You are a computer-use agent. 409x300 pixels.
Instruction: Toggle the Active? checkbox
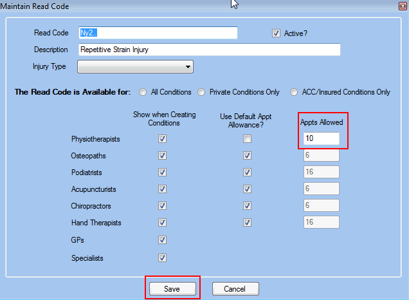277,33
